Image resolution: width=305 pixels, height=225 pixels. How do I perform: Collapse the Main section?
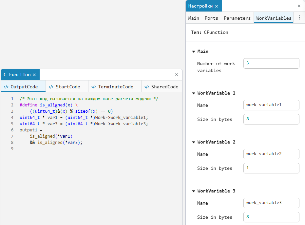pos(194,52)
